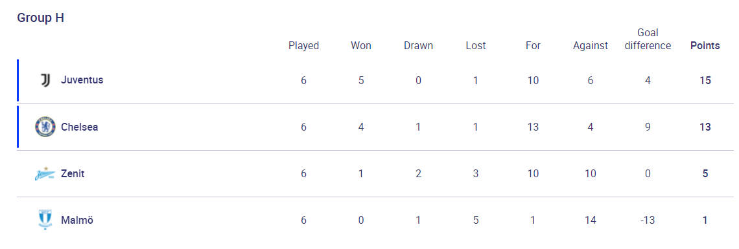Click Juventus points value 15
This screenshot has height=249, width=739.
pyautogui.click(x=705, y=80)
